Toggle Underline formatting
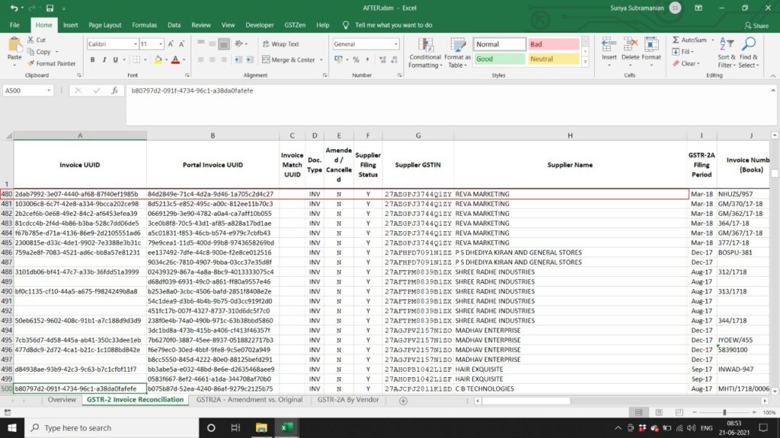 [x=116, y=60]
